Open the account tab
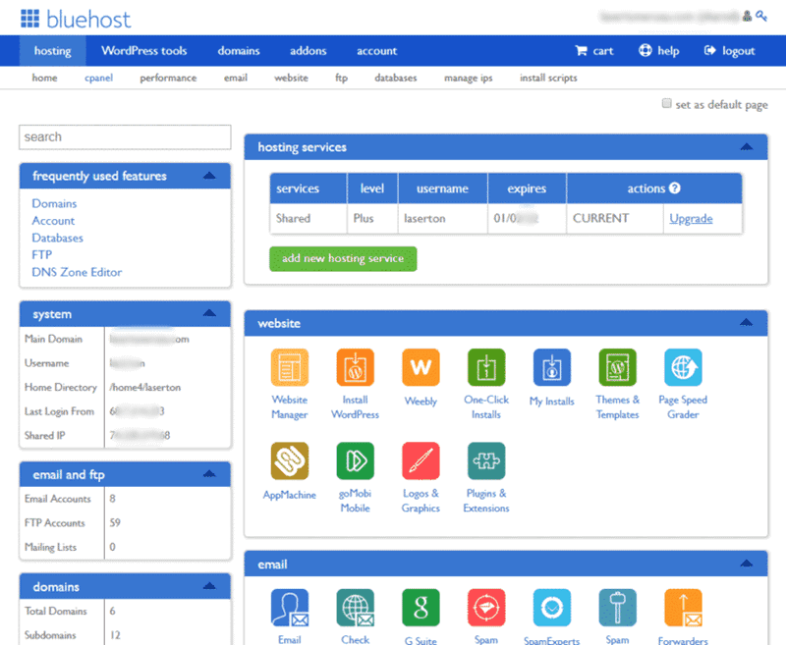786x645 pixels. coord(376,51)
